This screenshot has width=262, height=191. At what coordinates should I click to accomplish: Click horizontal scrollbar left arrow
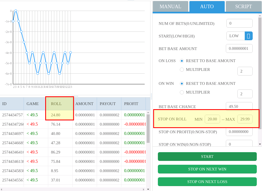pyautogui.click(x=1, y=189)
